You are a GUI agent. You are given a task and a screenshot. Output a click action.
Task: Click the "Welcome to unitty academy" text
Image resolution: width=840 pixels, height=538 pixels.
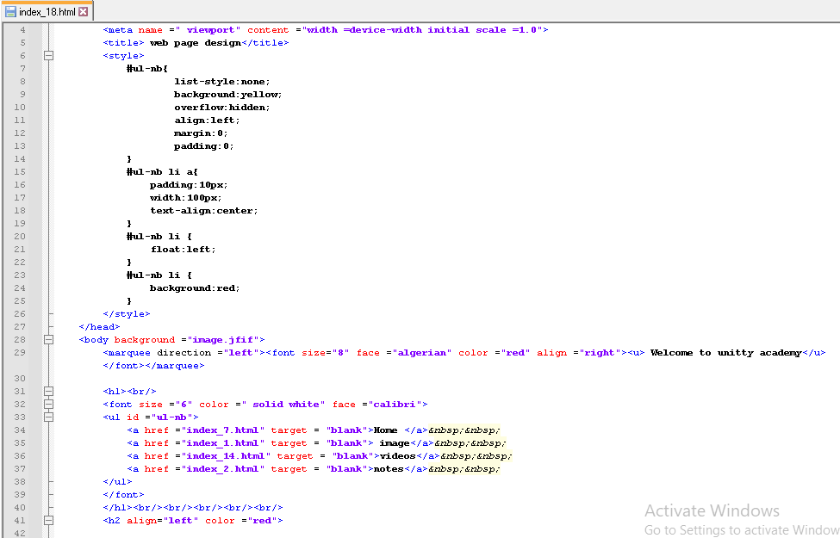point(725,352)
